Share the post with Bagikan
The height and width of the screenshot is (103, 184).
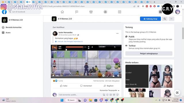109,86
